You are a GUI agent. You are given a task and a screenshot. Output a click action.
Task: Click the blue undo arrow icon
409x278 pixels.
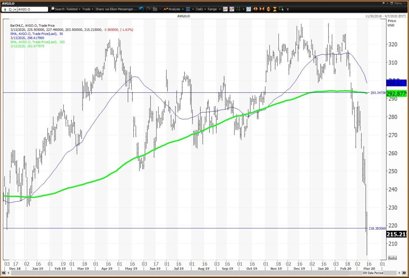pos(142,9)
